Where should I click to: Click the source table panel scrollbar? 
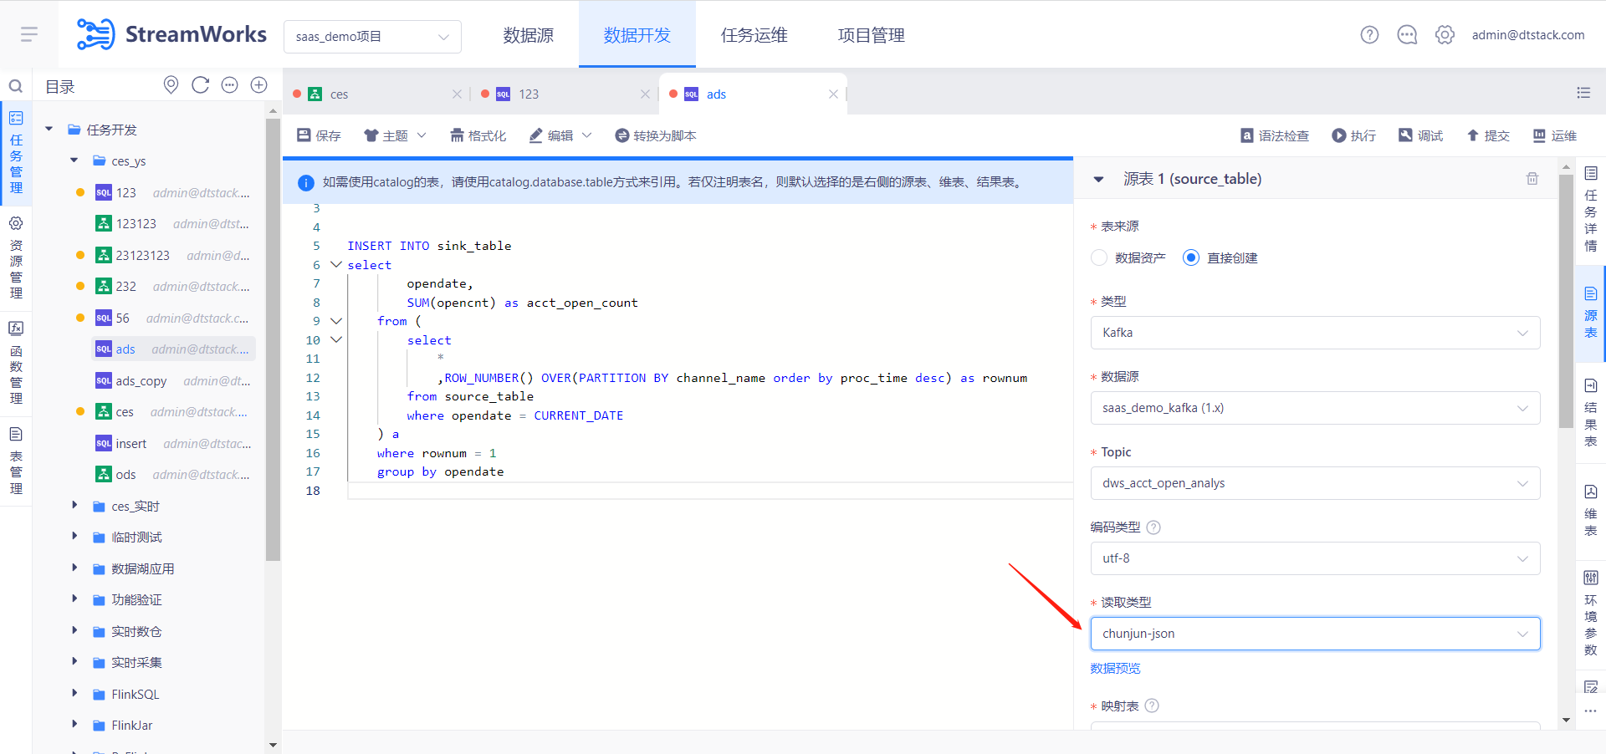1566,301
